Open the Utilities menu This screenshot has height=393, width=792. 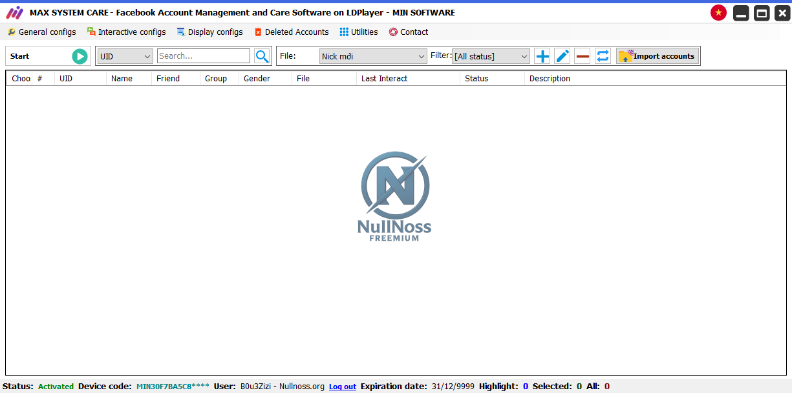tap(359, 32)
